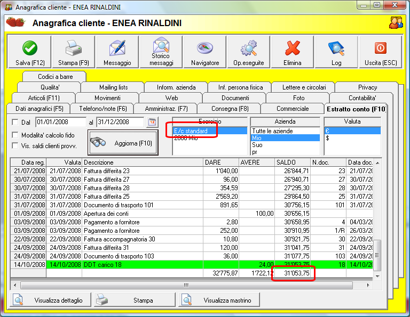Toggle the Dal date range checkbox

[15, 122]
